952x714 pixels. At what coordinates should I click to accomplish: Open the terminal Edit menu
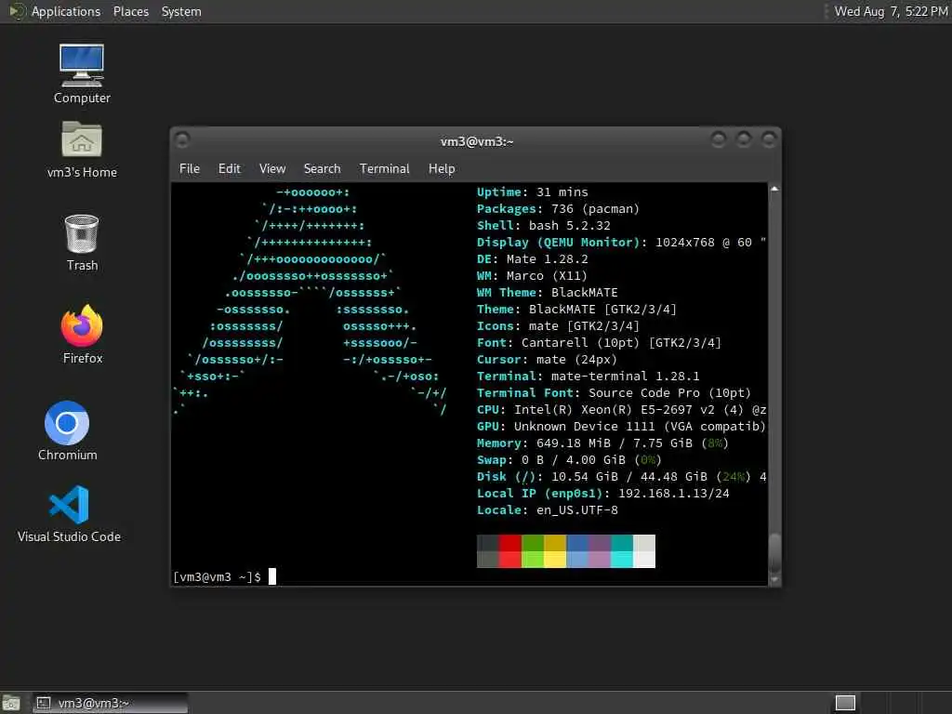[x=229, y=168]
